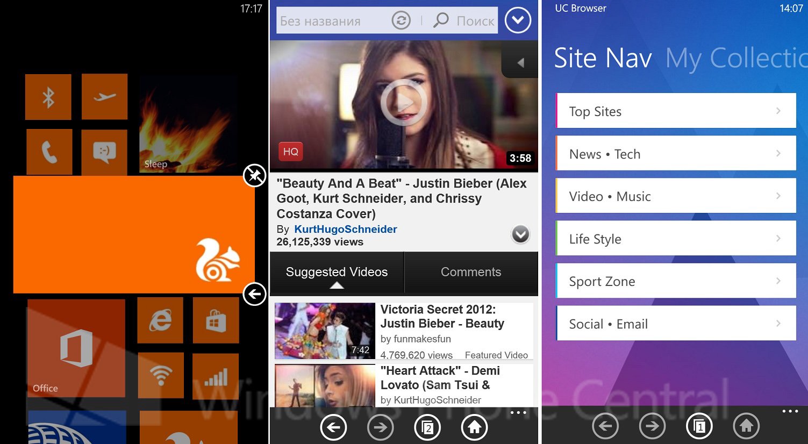Open the Messaging tile
The width and height of the screenshot is (808, 444).
coord(104,152)
